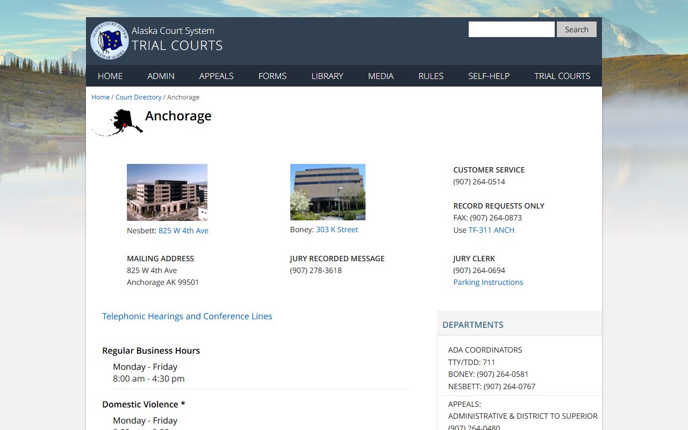The image size is (688, 430).
Task: Open the Court Directory breadcrumb link
Action: [x=139, y=97]
